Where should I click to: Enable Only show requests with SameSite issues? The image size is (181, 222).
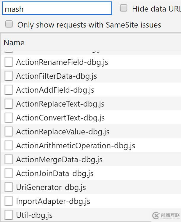9,24
